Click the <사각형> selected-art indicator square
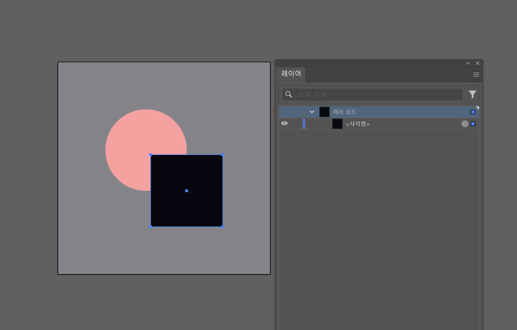This screenshot has height=330, width=517. pos(473,124)
